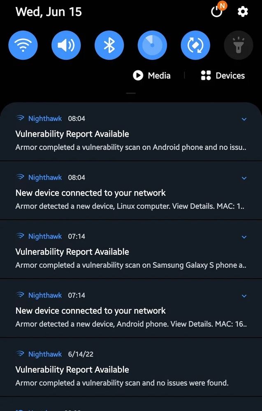Open the Linux computer 'New device connected' notification
262x411 pixels.
[123, 199]
